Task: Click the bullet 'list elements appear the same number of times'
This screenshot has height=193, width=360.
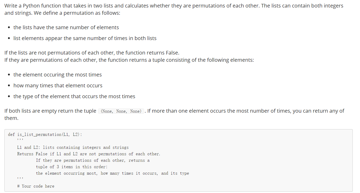Action: (85, 38)
